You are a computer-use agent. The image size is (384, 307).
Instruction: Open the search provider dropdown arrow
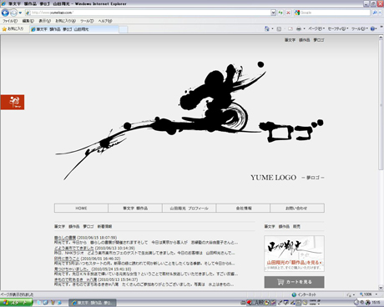380,13
